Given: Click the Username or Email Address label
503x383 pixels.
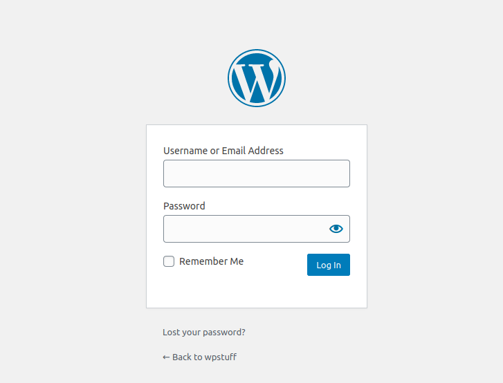Looking at the screenshot, I should (x=223, y=151).
